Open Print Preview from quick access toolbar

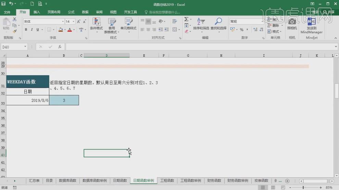click(x=40, y=4)
